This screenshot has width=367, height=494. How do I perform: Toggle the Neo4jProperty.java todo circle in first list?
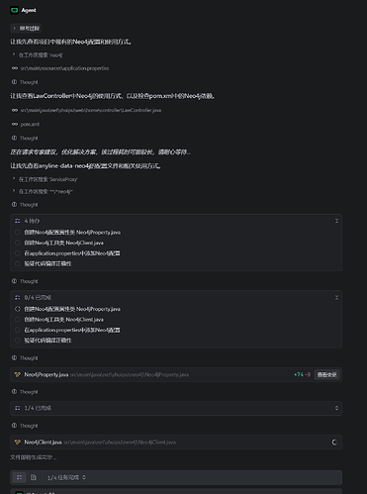pos(18,233)
